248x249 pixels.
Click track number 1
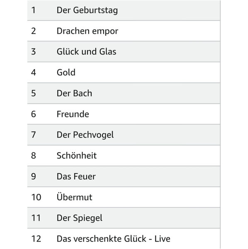pos(33,10)
